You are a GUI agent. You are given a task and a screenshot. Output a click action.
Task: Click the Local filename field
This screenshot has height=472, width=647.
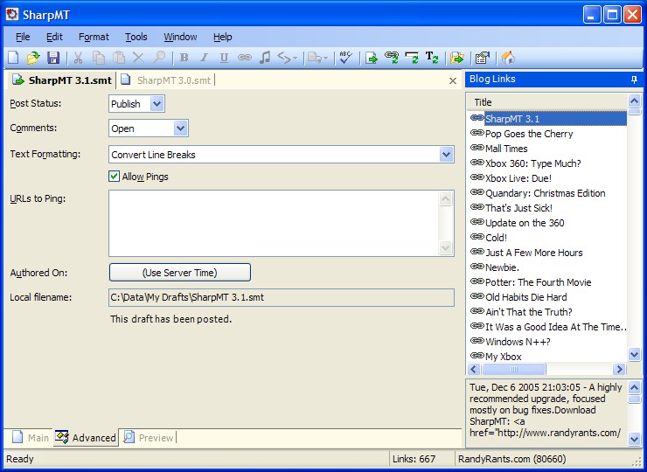pos(282,297)
